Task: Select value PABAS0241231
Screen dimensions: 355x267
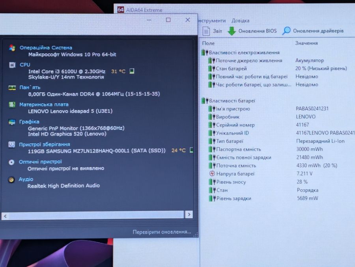Action: pos(312,108)
